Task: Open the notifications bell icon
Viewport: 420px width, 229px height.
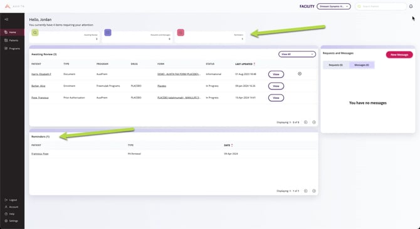Action: pyautogui.click(x=411, y=6)
